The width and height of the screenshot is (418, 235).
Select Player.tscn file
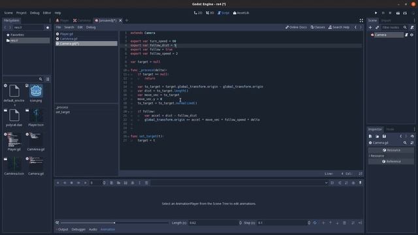coord(36,117)
